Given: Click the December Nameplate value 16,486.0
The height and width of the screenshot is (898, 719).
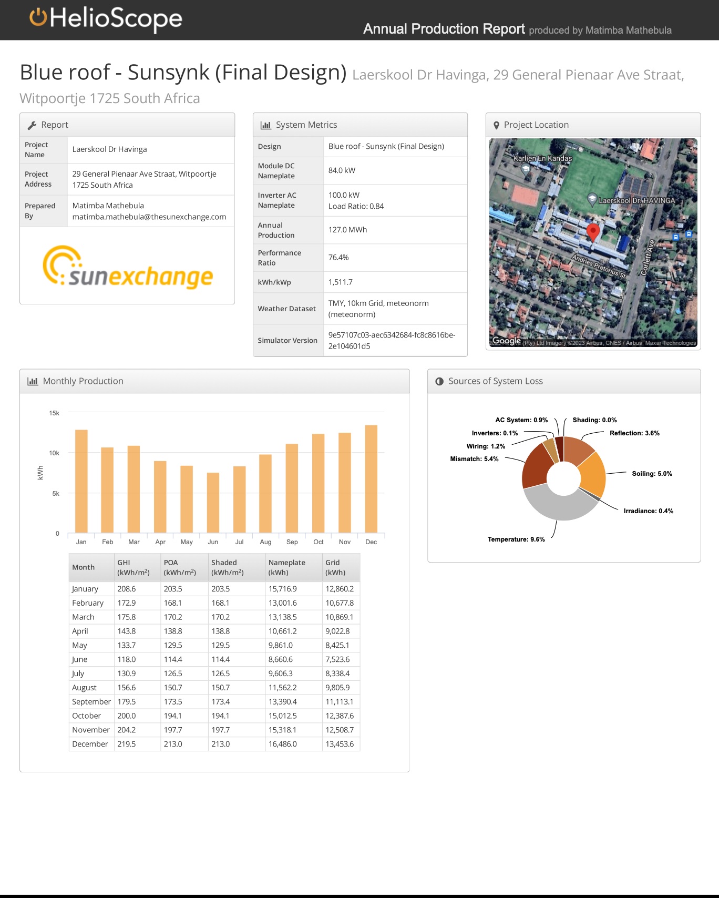Looking at the screenshot, I should click(x=283, y=744).
